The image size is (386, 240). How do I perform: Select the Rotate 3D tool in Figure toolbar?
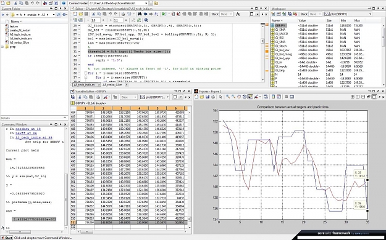tap(245, 97)
